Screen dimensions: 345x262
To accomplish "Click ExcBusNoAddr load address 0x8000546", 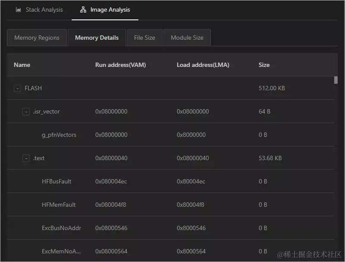I will [x=191, y=228].
